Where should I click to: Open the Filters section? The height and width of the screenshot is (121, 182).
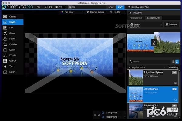[x=12, y=39]
